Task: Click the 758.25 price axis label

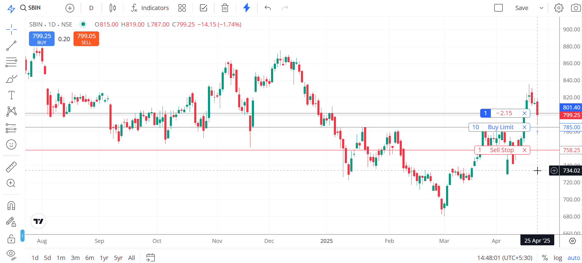Action: 571,150
